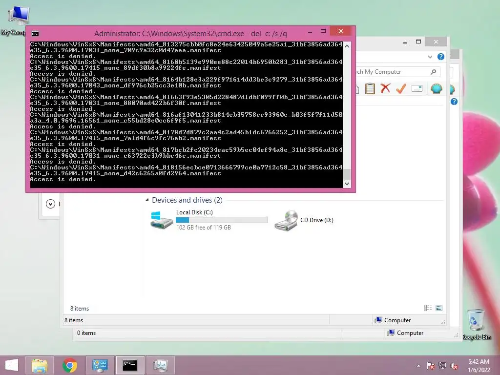Click the cmd scrollbar down arrow
Viewport: 500px width, 375px height.
pyautogui.click(x=347, y=184)
